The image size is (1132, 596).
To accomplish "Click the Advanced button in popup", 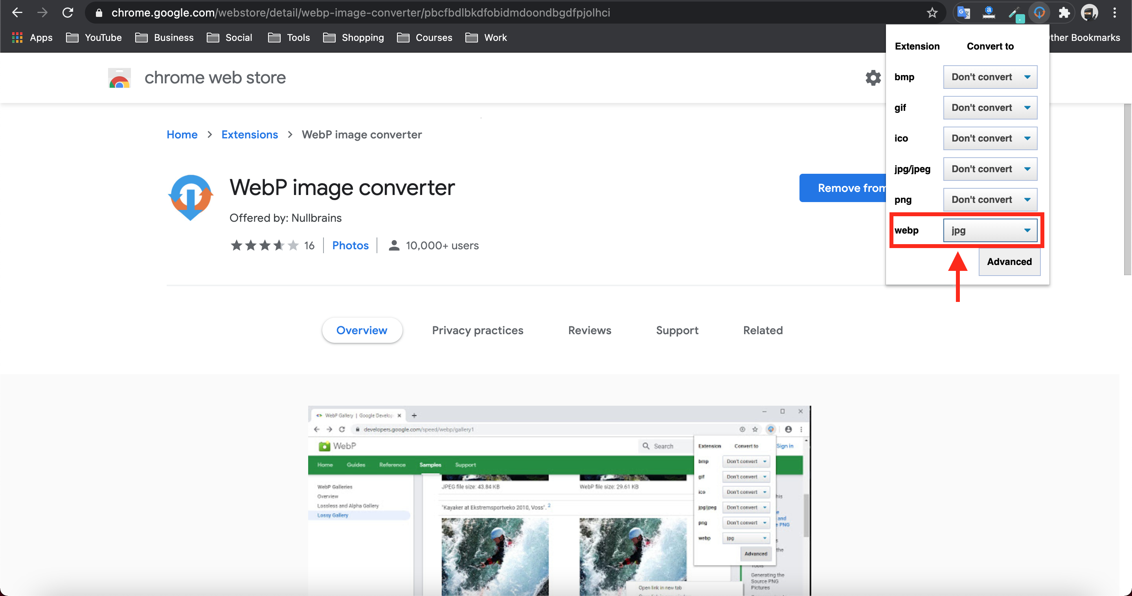I will click(x=1009, y=261).
